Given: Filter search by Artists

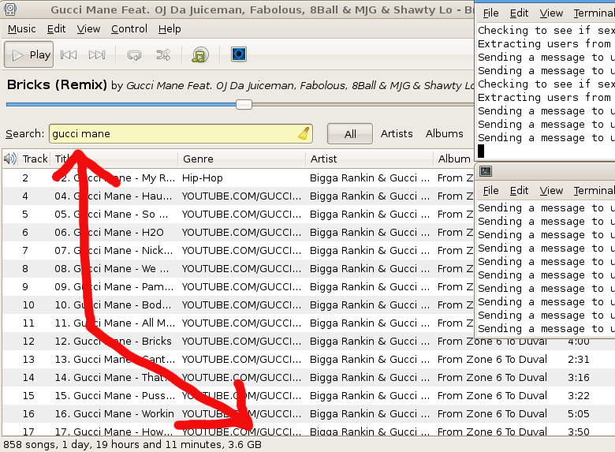Looking at the screenshot, I should coord(397,133).
